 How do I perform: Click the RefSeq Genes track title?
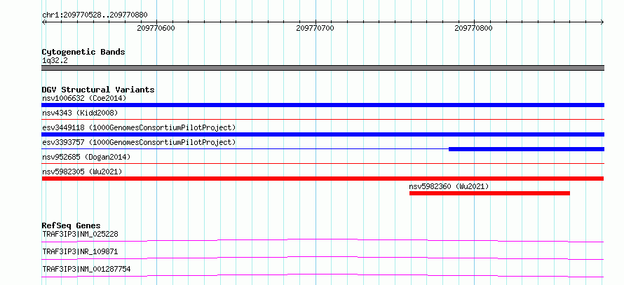tap(72, 225)
